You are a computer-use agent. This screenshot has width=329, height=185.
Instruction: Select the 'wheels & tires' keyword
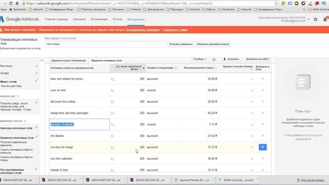59,170
